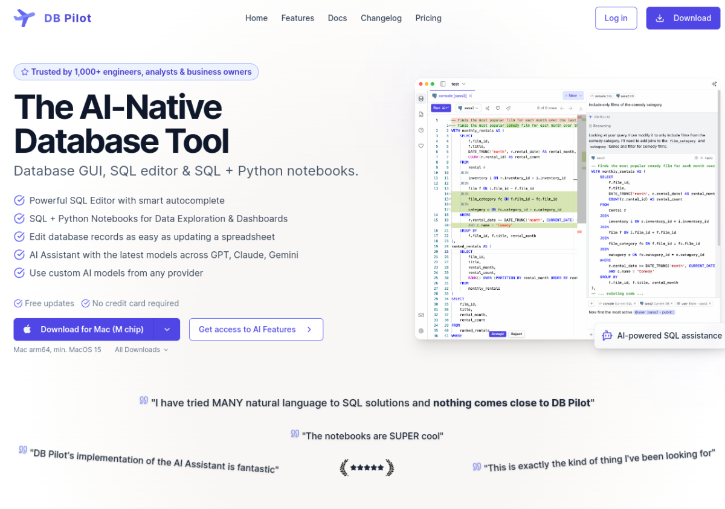
Task: Click the AI chat panel scrollbar
Action: [x=718, y=169]
